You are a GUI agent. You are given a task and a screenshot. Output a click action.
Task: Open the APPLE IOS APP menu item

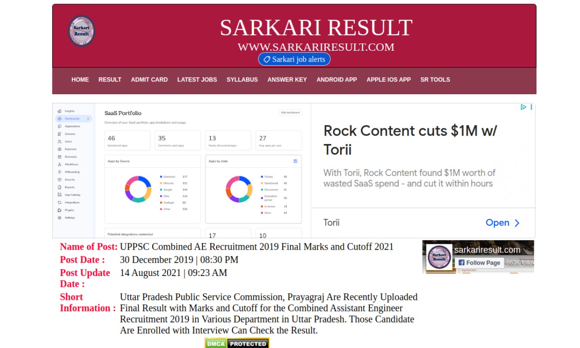coord(389,80)
